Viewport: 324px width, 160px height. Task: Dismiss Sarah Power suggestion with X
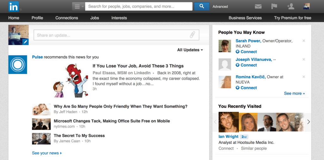(x=304, y=41)
